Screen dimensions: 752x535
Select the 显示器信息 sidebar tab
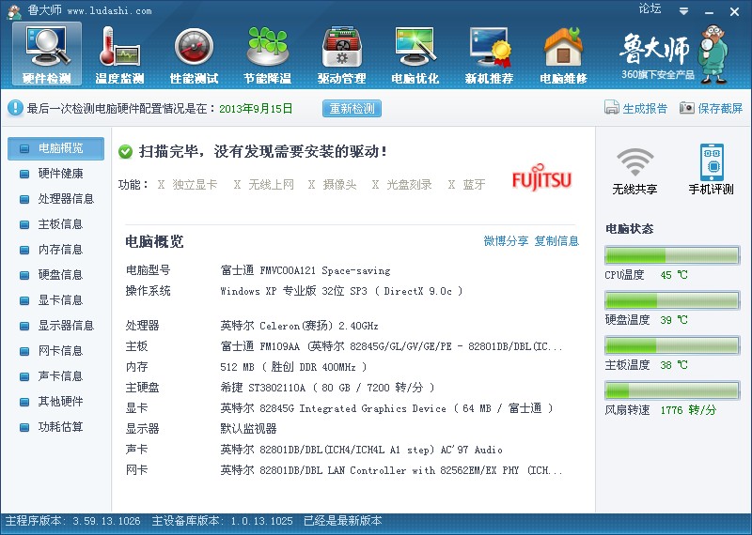55,326
